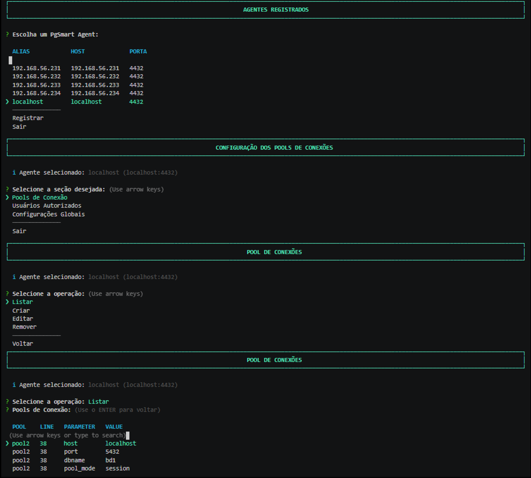Viewport: 531px width, 478px height.
Task: Click the AGENTES REGISTRADOS header title
Action: [276, 10]
